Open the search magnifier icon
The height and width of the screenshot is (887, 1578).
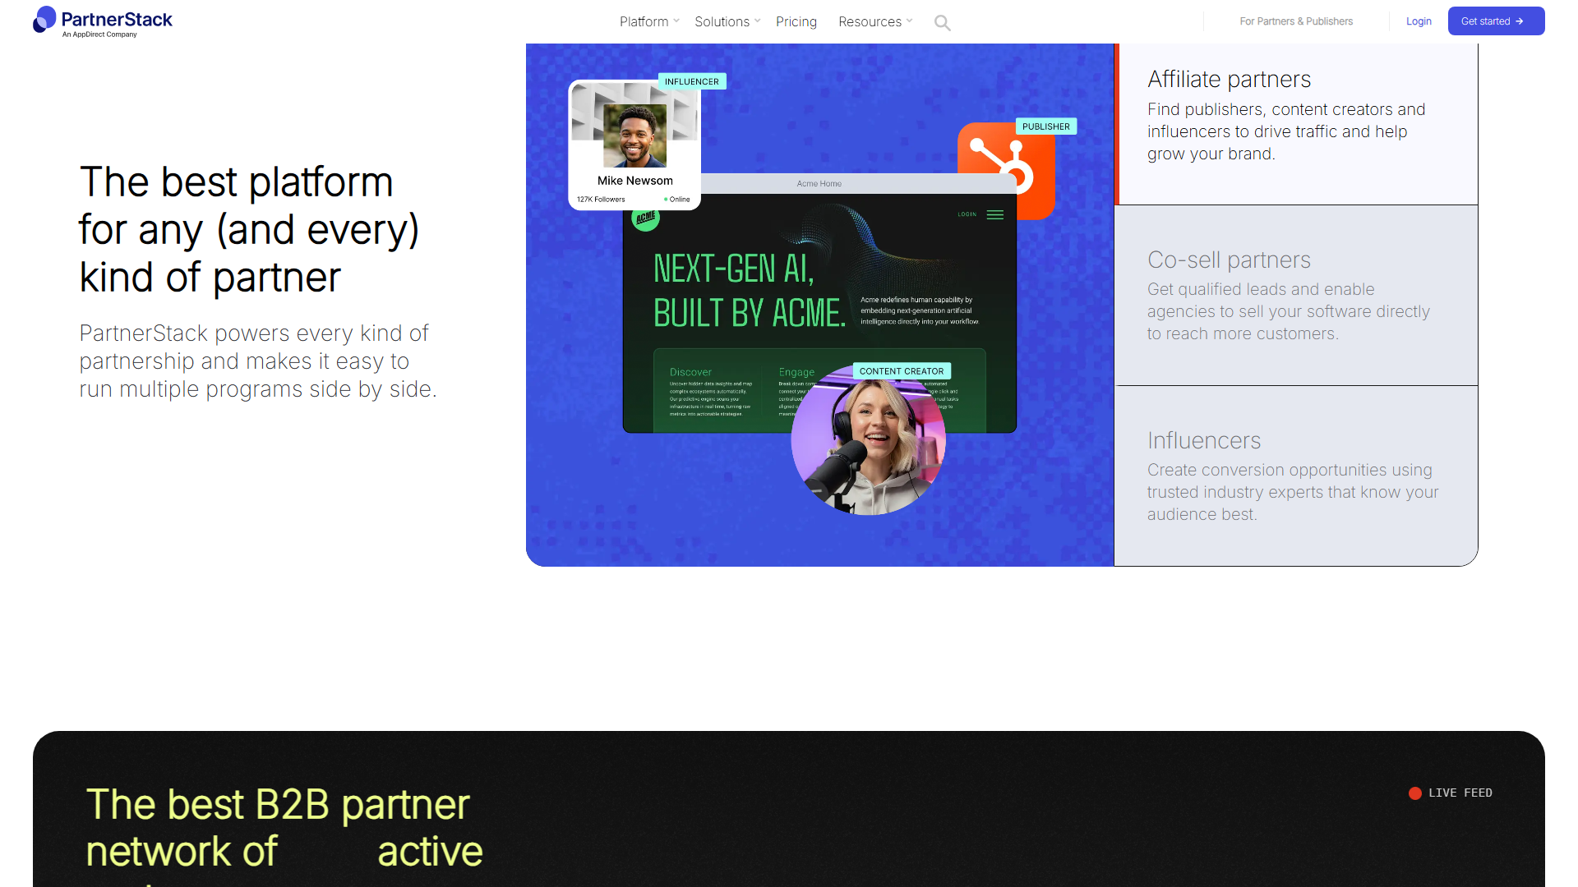942,23
